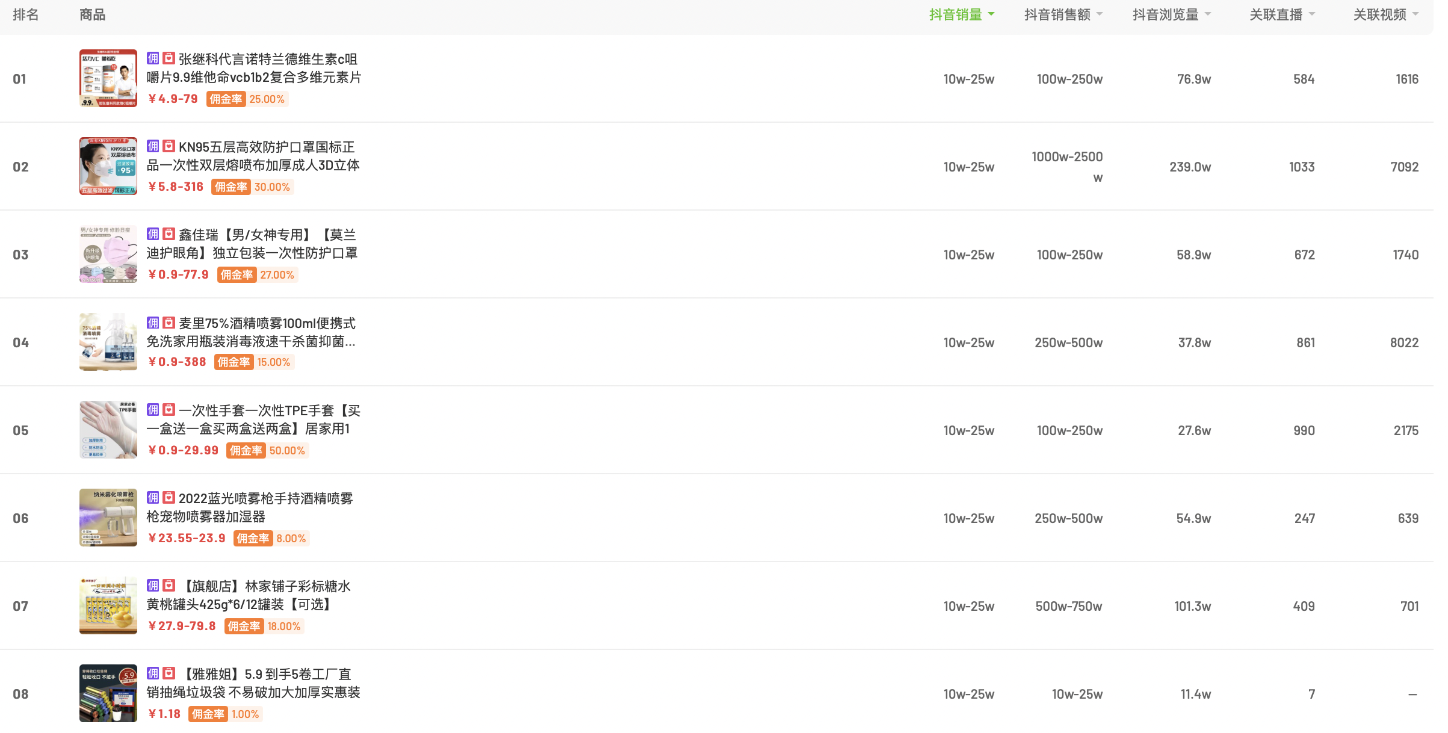Click the red shop icon beside 林家铺子黄桃罐头
This screenshot has width=1448, height=733.
coord(169,586)
